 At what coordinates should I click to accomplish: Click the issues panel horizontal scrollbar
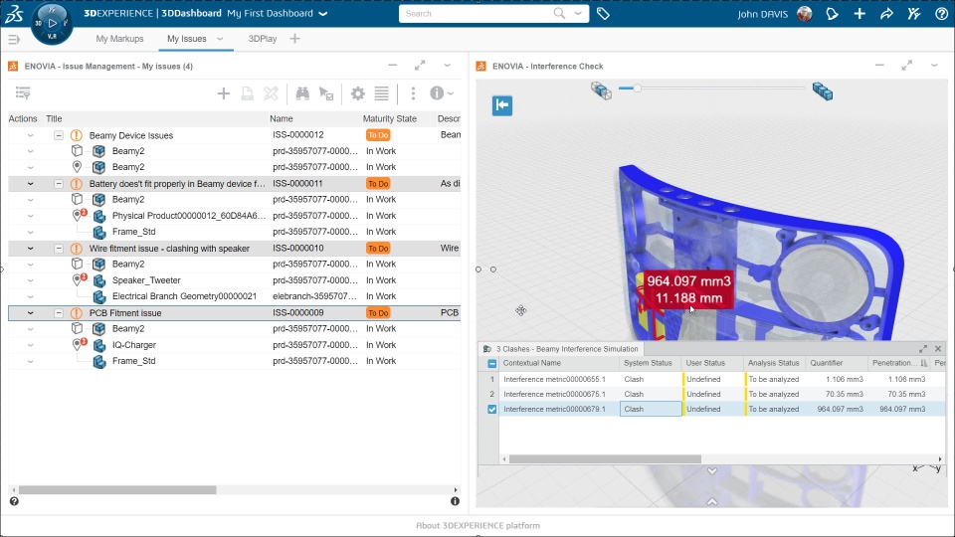[x=117, y=490]
